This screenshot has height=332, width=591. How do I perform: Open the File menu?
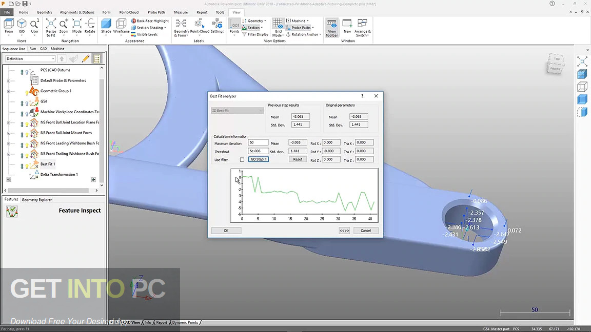tap(7, 12)
